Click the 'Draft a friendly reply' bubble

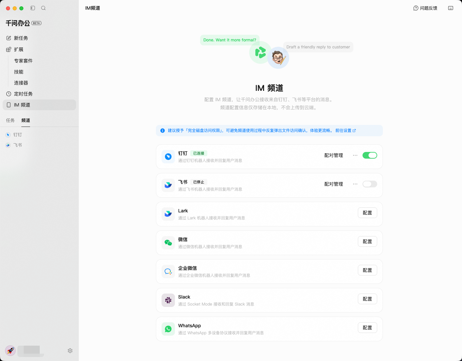(x=318, y=47)
